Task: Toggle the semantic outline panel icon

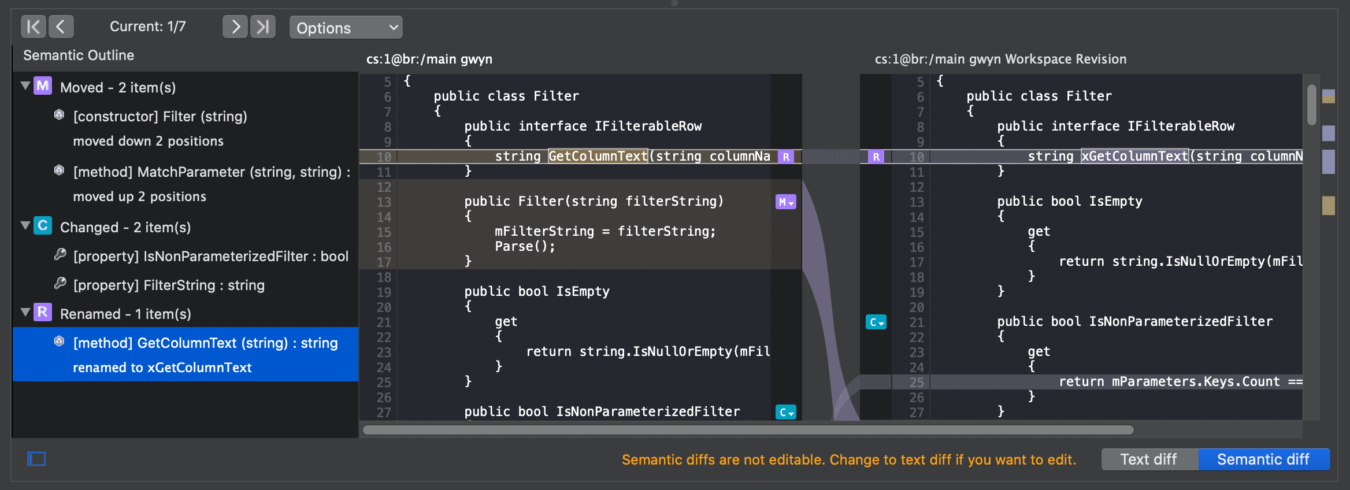Action: tap(36, 459)
